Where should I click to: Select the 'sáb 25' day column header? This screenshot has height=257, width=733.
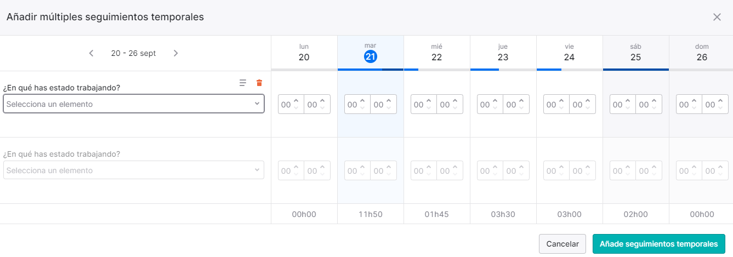pos(636,52)
